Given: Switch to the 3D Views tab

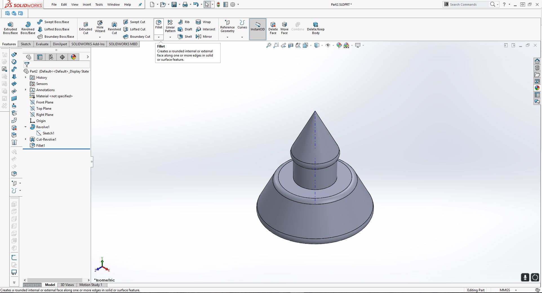Looking at the screenshot, I should click(x=67, y=285).
